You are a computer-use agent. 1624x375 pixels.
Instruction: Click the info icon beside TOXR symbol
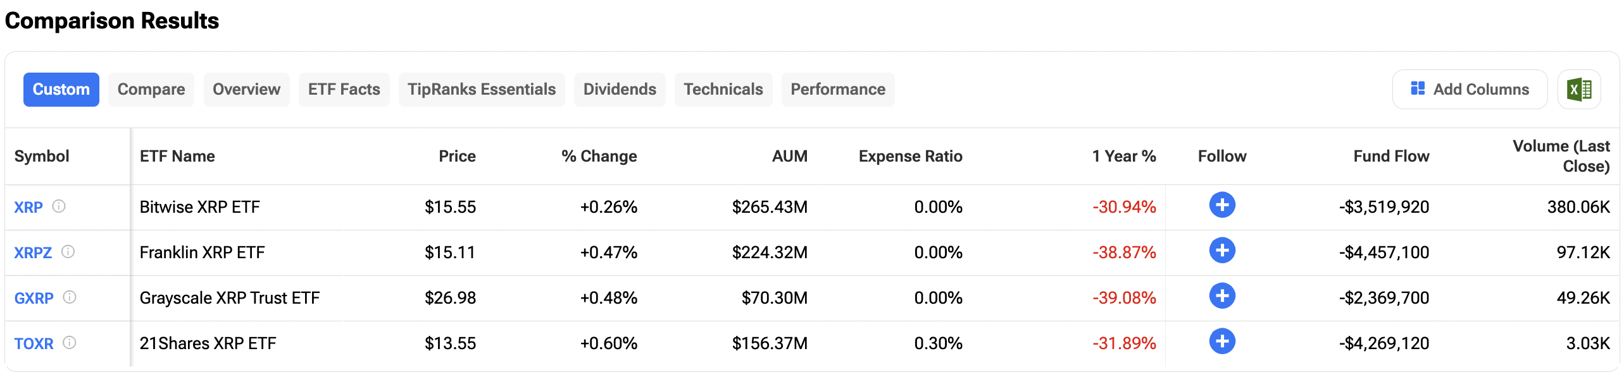[70, 343]
